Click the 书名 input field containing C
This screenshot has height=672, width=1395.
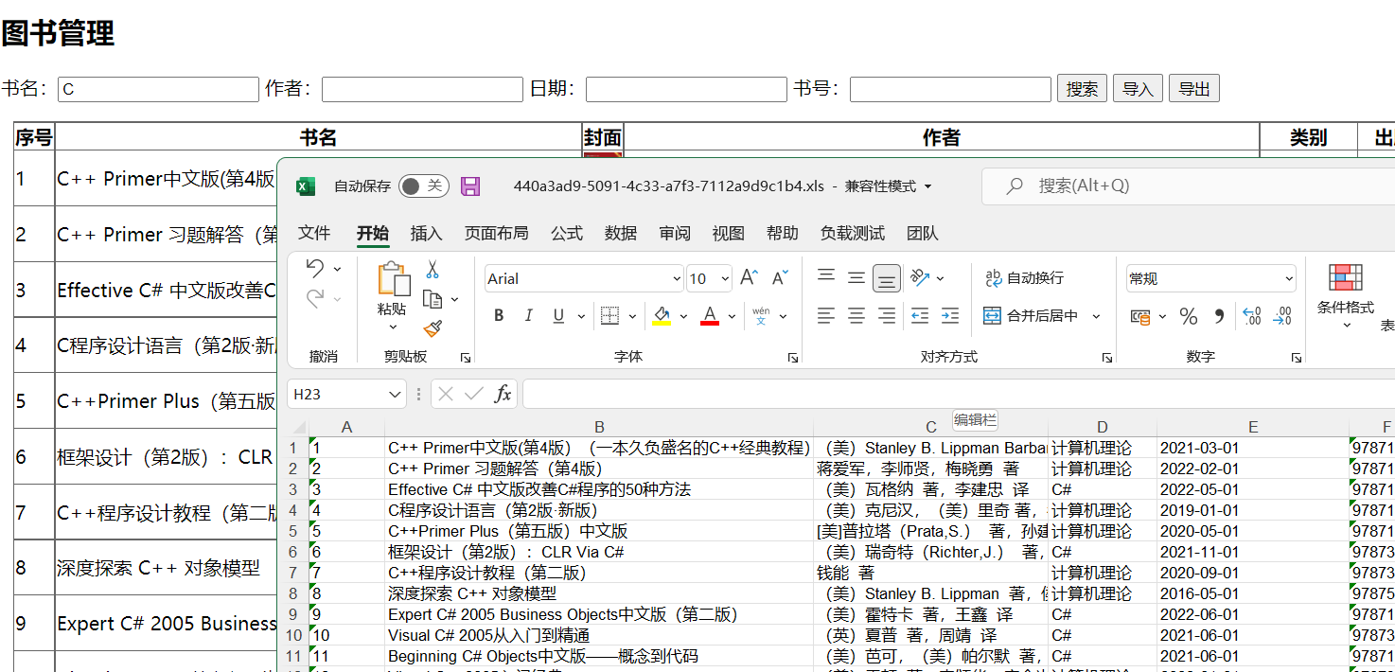158,89
